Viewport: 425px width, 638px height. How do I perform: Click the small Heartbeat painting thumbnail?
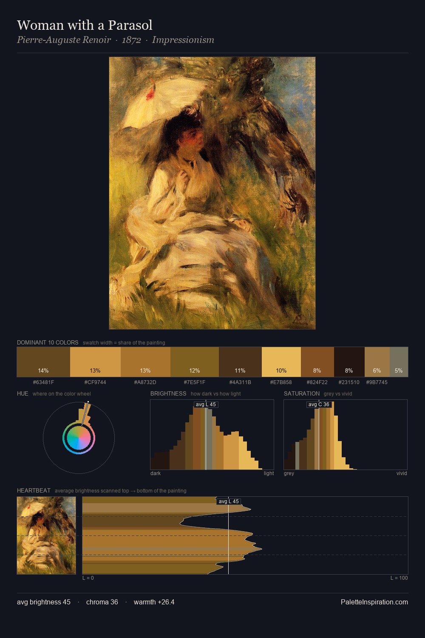coord(46,535)
